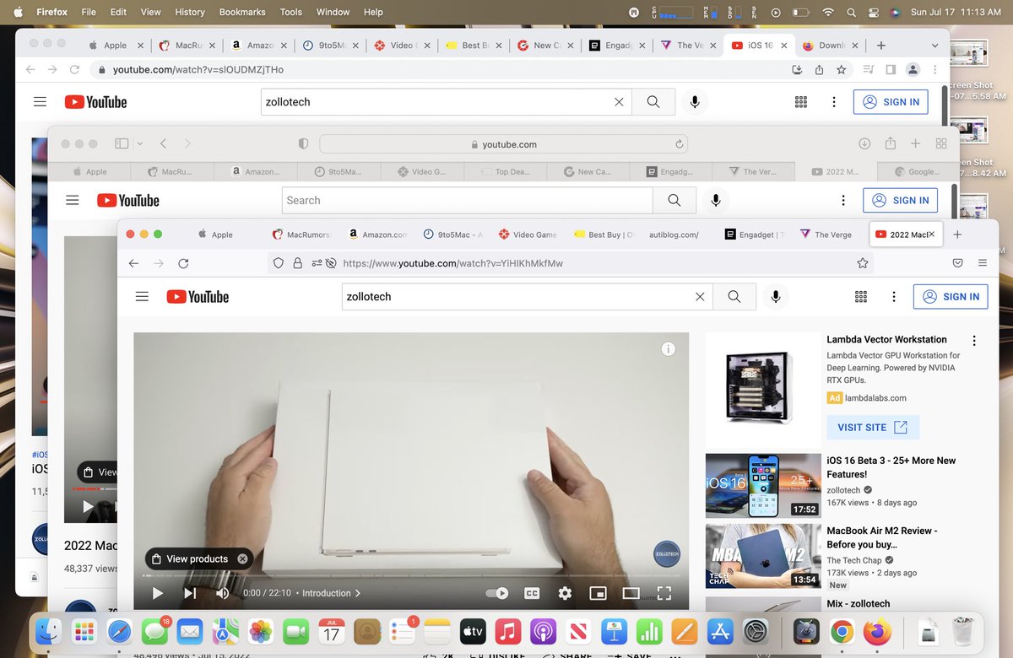The width and height of the screenshot is (1013, 658).
Task: Open Google Chrome from the Dock
Action: tap(840, 630)
